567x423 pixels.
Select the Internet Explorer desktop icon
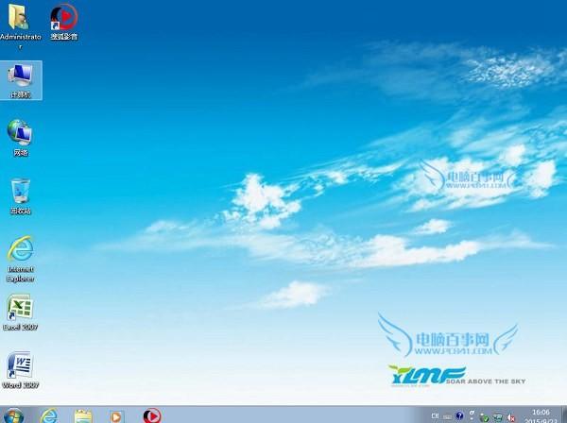(x=20, y=259)
